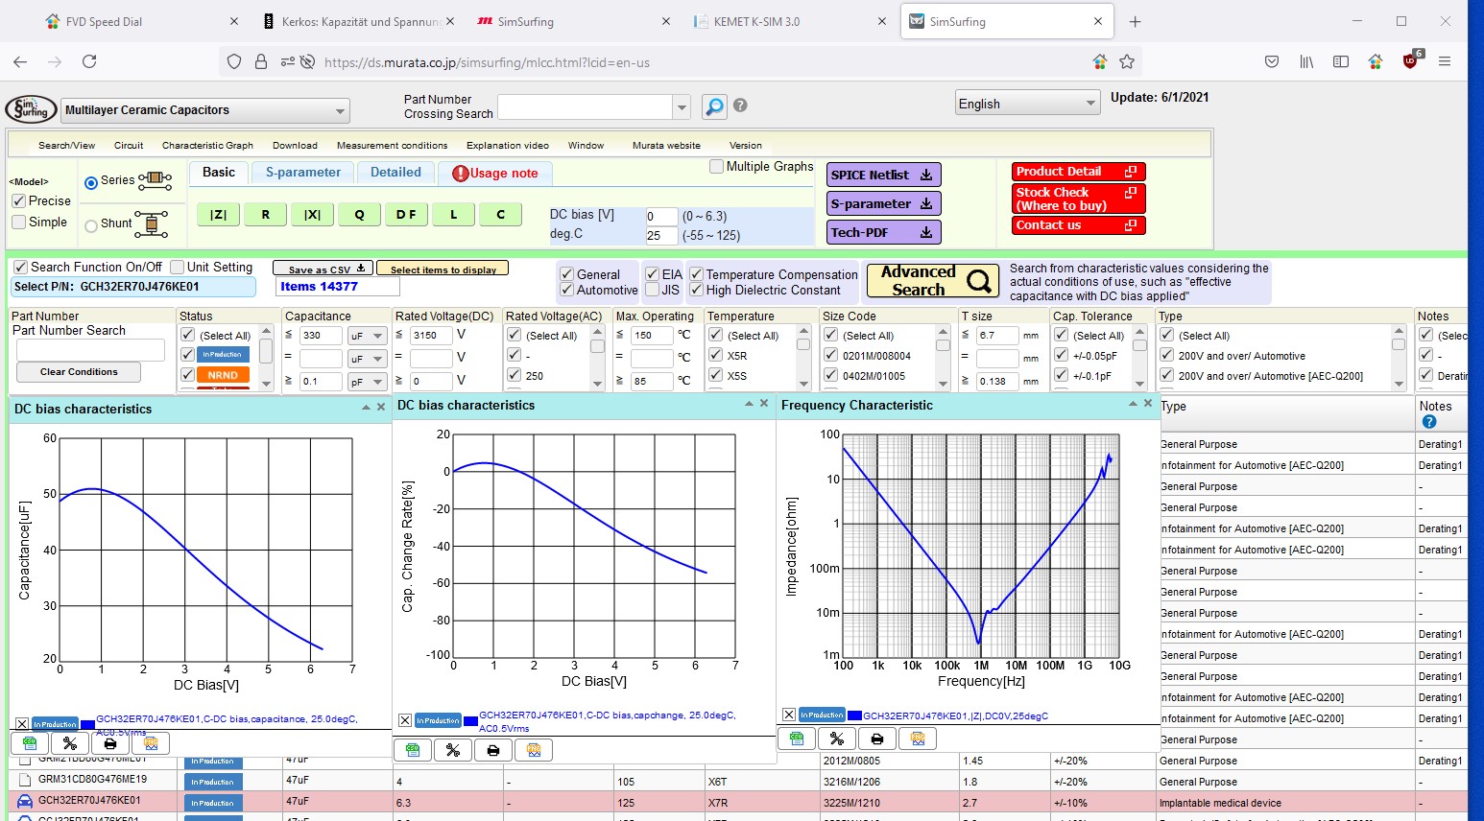Click Save as CSV button

coord(323,269)
